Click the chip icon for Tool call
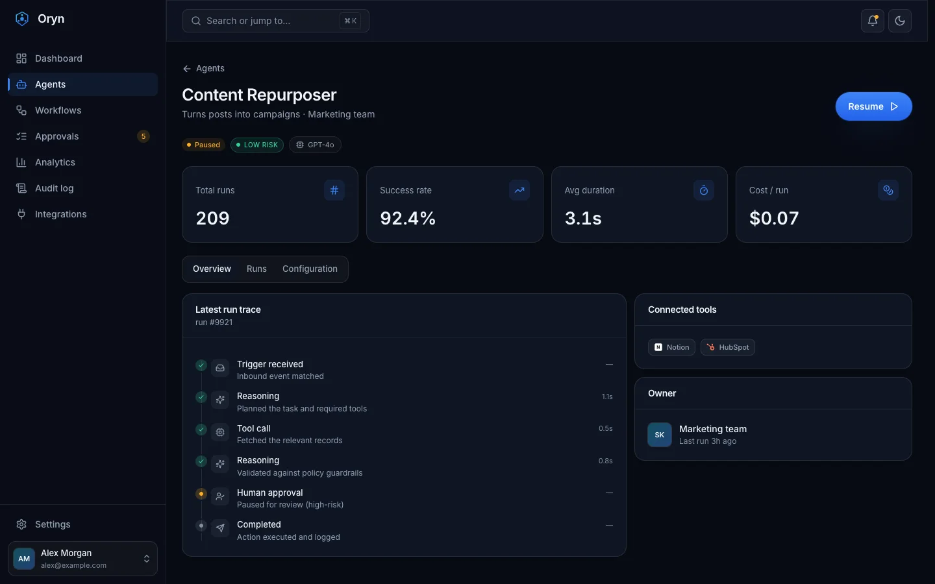Image resolution: width=935 pixels, height=584 pixels. [x=220, y=432]
